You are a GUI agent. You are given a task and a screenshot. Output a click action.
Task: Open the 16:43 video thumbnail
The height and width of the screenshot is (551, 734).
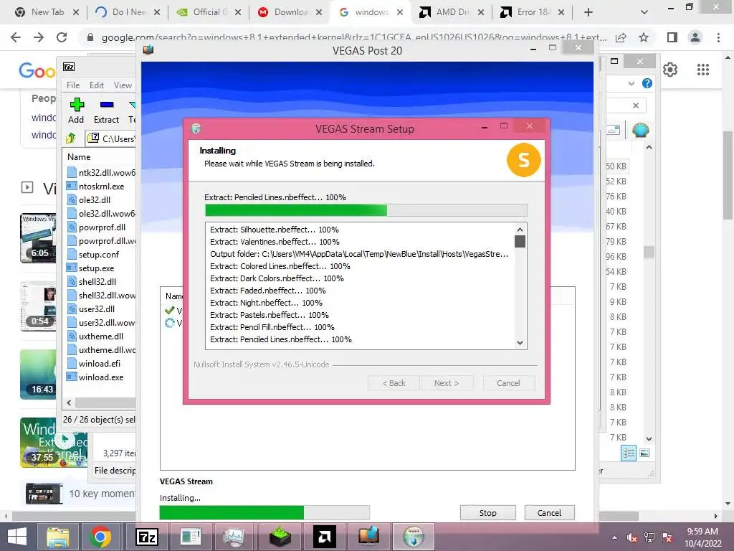coord(38,375)
